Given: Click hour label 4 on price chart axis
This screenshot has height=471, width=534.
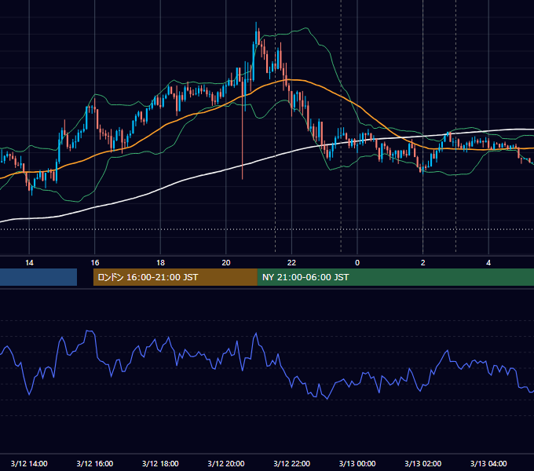Looking at the screenshot, I should pyautogui.click(x=488, y=263).
